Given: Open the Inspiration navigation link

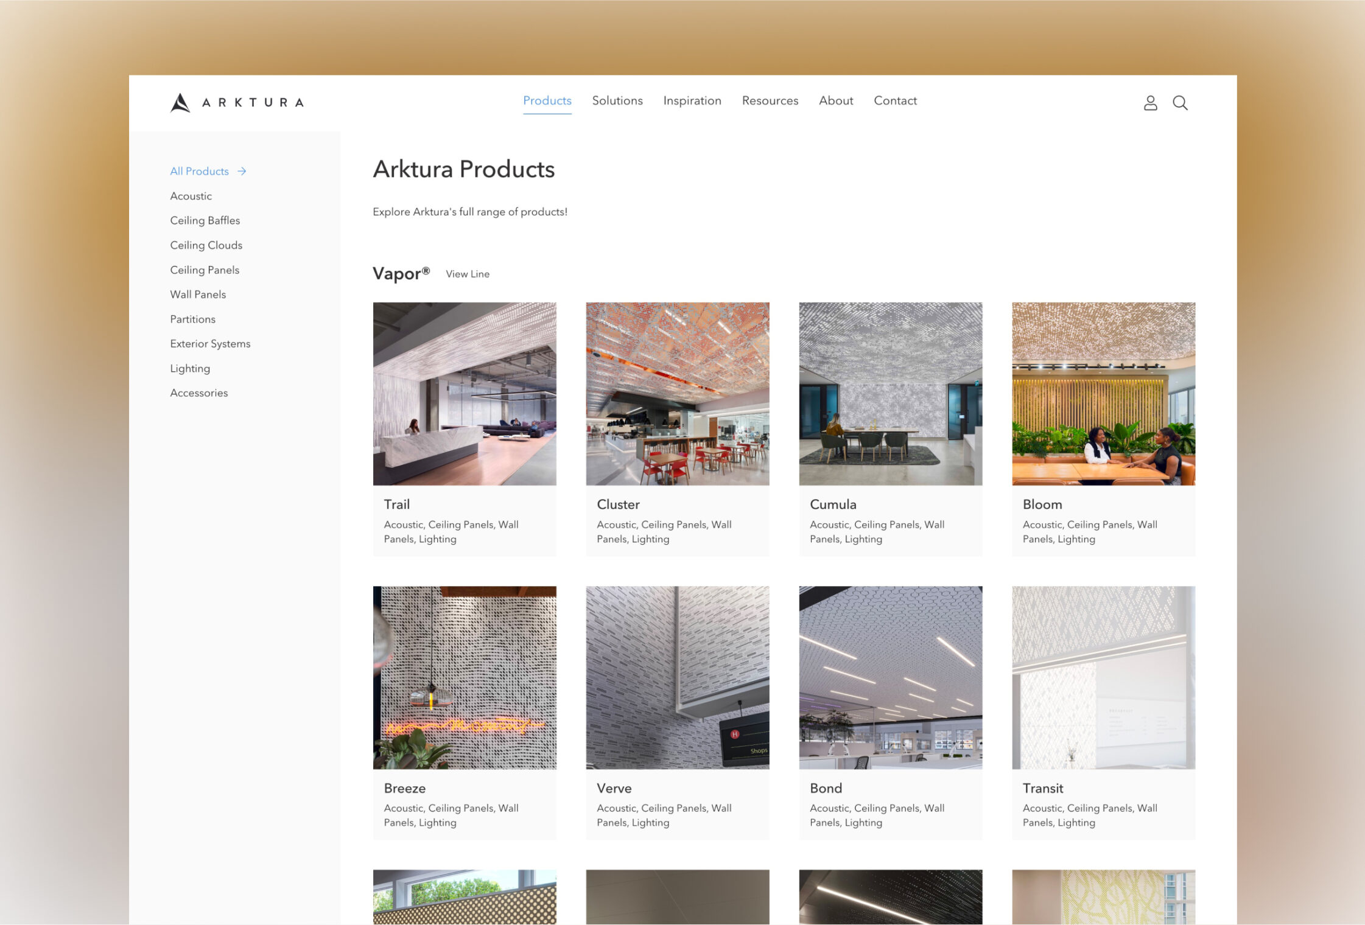Looking at the screenshot, I should point(692,100).
